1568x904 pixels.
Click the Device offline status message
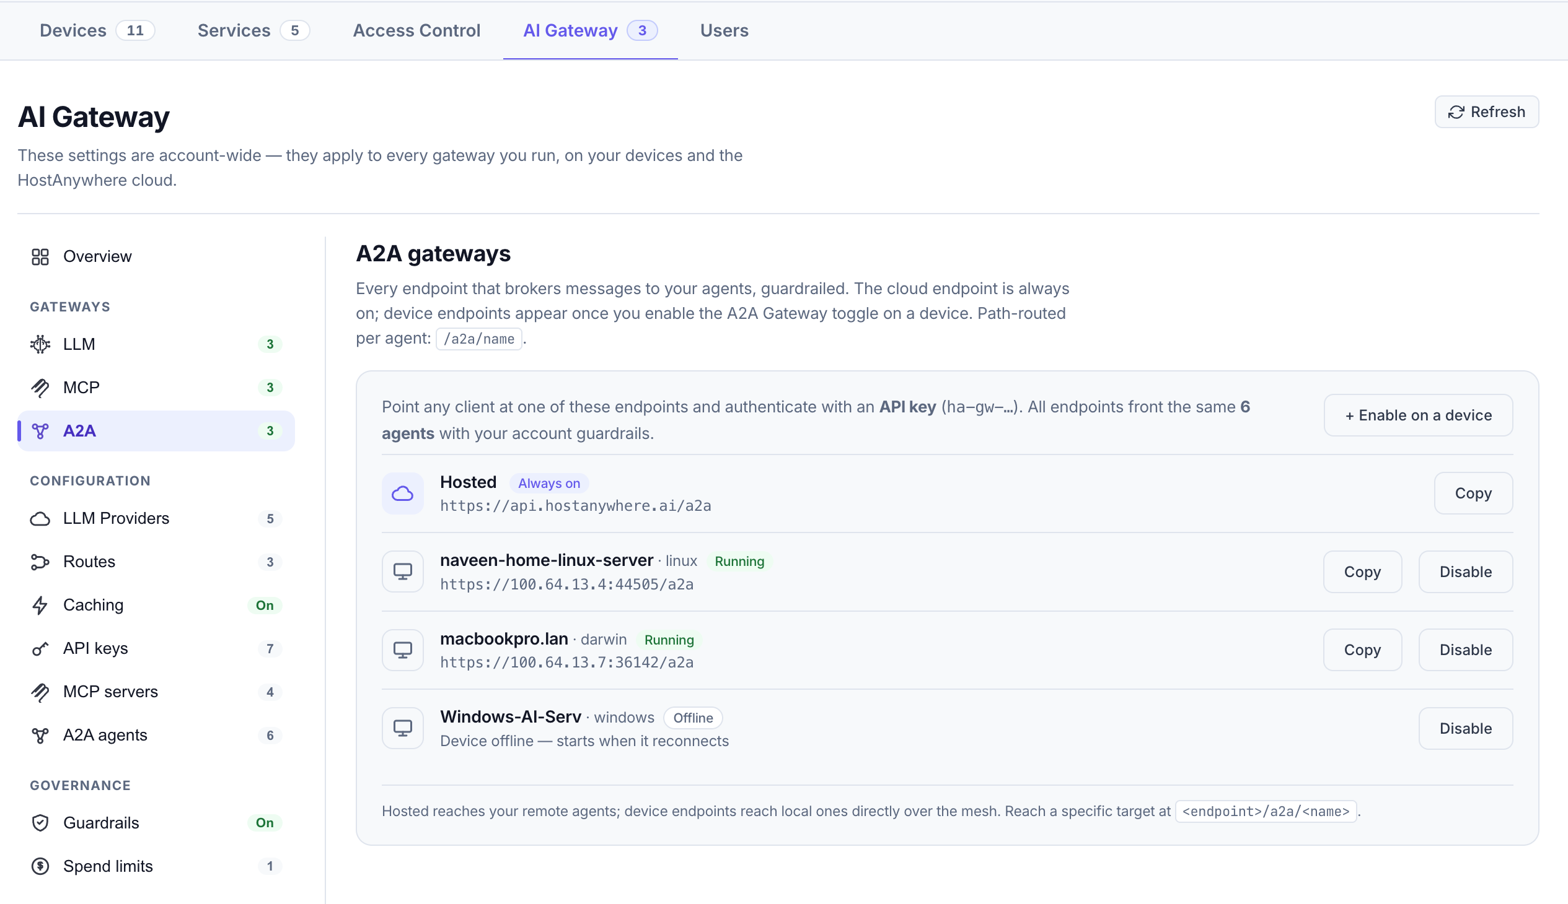[x=584, y=741]
